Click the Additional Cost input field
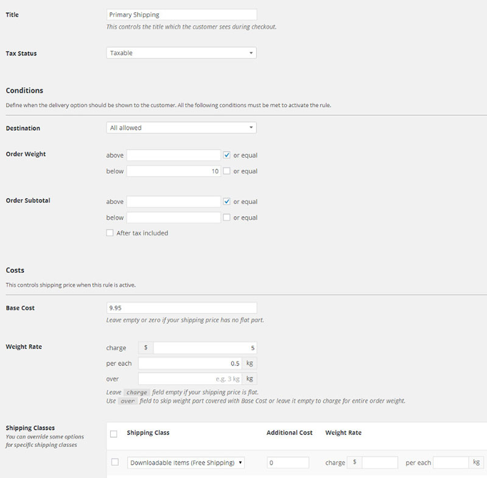The height and width of the screenshot is (478, 487). (x=288, y=463)
